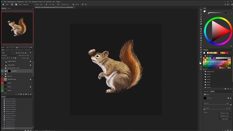Delete swatch using Swatches panel trash icon
Image resolution: width=233 pixels, height=131 pixels.
coord(230,89)
